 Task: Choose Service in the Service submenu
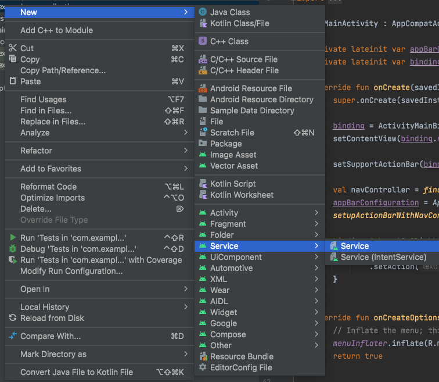382,246
